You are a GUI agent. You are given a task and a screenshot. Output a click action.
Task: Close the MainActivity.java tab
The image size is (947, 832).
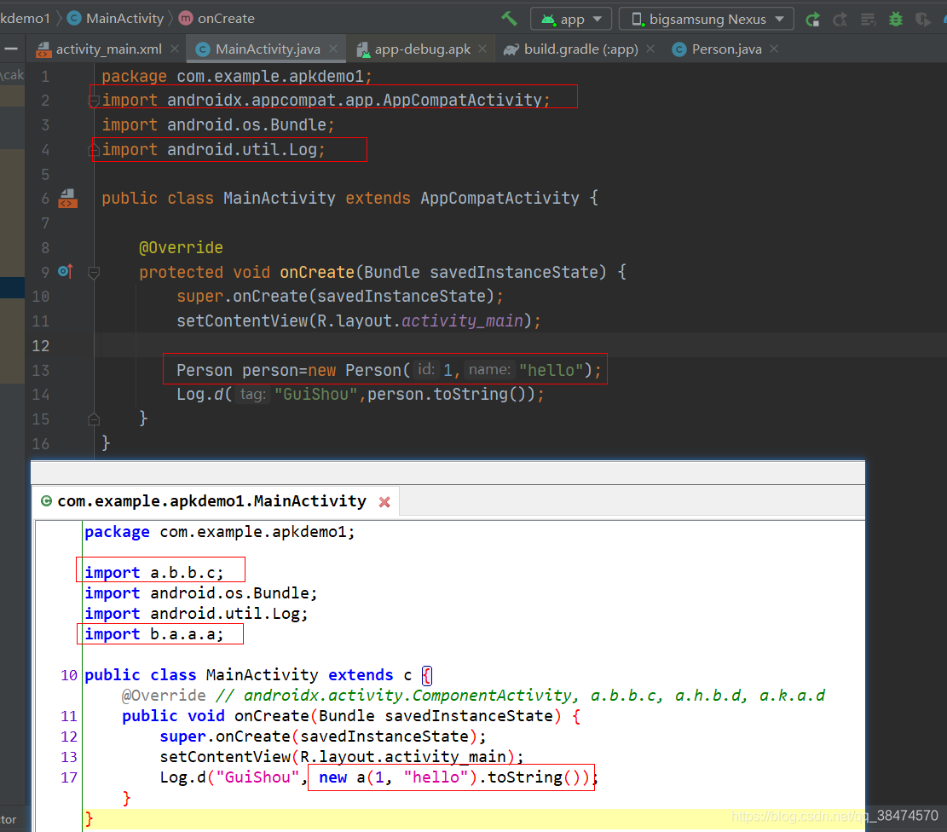click(333, 49)
